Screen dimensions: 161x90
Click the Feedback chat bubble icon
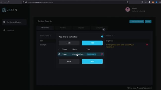pos(4,30)
